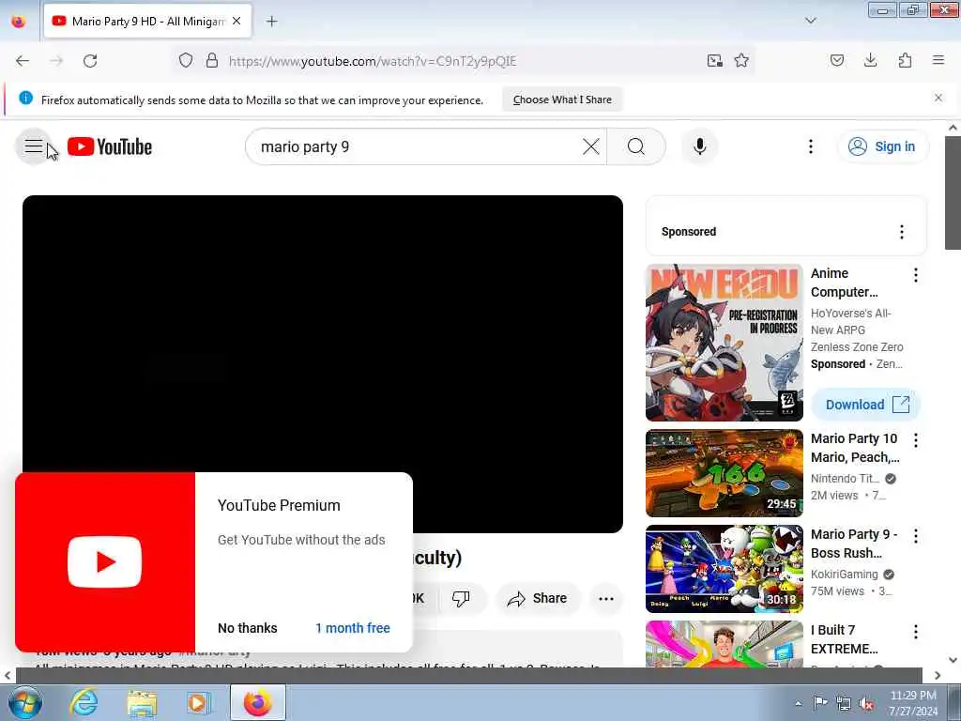961x721 pixels.
Task: Click the URL address bar
Action: pyautogui.click(x=465, y=61)
